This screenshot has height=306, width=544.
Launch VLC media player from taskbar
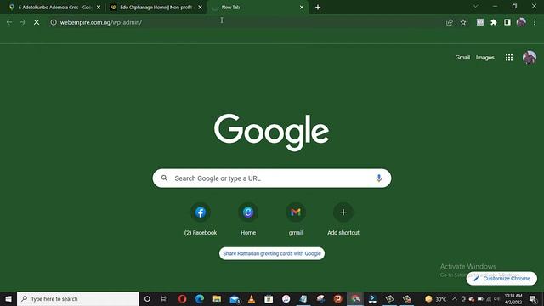tap(252, 298)
